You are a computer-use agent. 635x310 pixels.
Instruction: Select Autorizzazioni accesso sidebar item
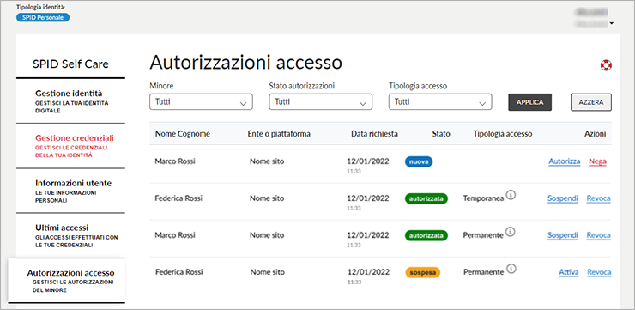[x=67, y=281]
